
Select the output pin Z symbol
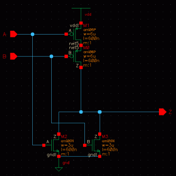(x=163, y=112)
